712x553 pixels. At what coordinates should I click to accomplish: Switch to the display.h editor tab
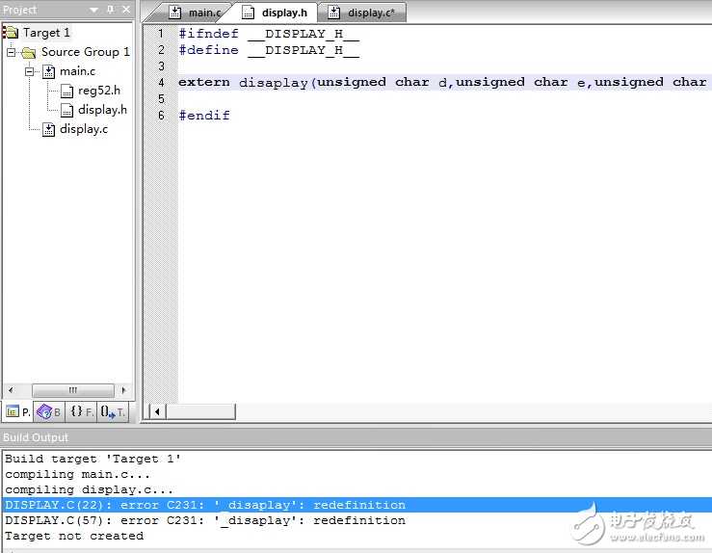[x=276, y=13]
